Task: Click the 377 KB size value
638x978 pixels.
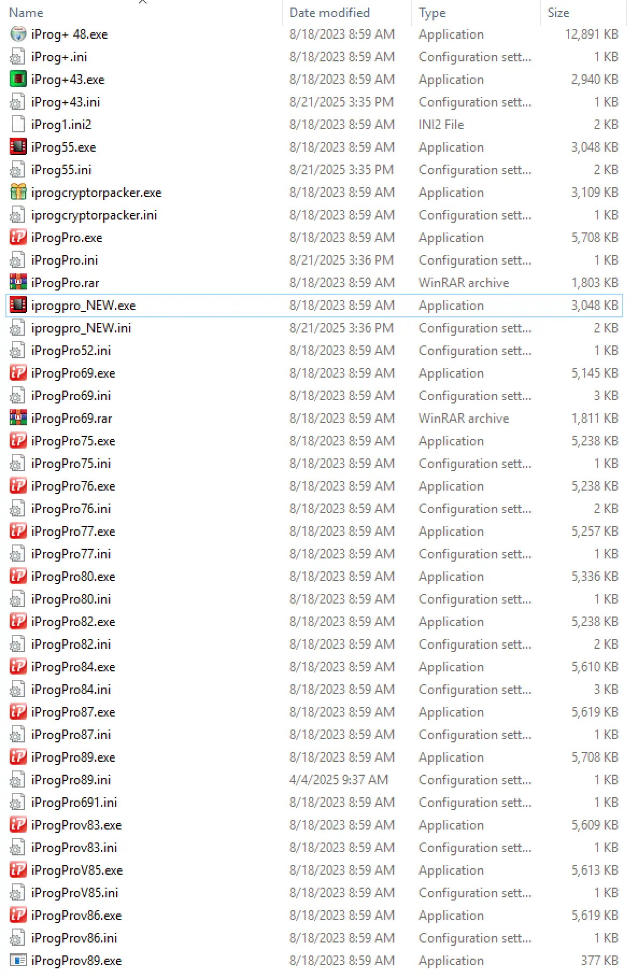Action: [x=599, y=961]
